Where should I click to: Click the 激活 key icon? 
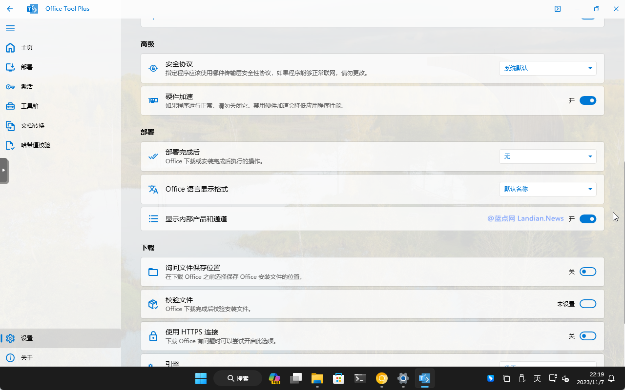[10, 87]
